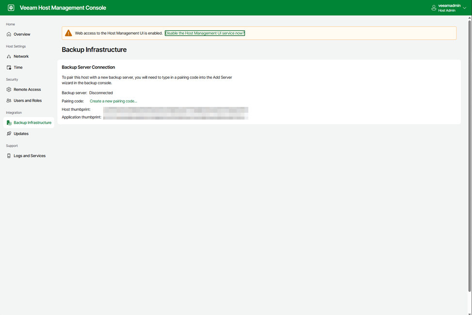Click the Time calendar icon

pyautogui.click(x=9, y=68)
